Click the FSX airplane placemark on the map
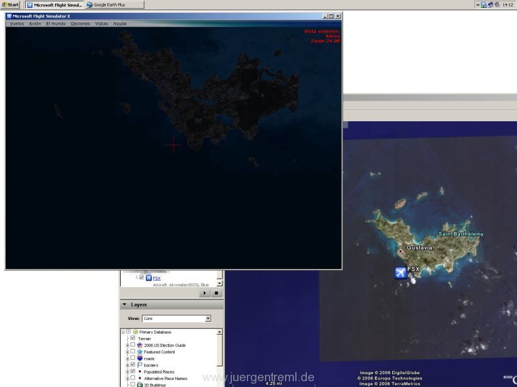The height and width of the screenshot is (387, 517). click(401, 273)
